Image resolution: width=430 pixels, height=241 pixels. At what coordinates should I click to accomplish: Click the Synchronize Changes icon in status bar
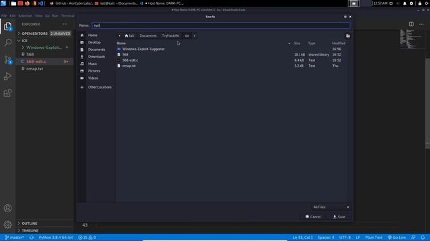[x=32, y=238]
